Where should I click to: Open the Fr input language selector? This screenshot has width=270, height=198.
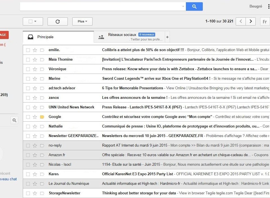[265, 22]
